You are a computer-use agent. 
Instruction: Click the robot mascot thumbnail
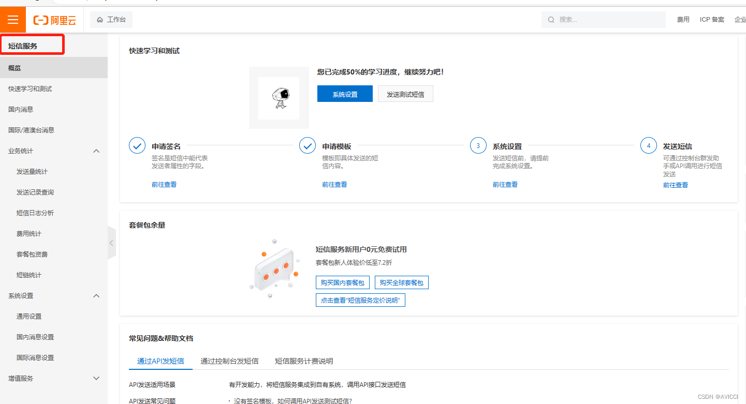[x=279, y=98]
